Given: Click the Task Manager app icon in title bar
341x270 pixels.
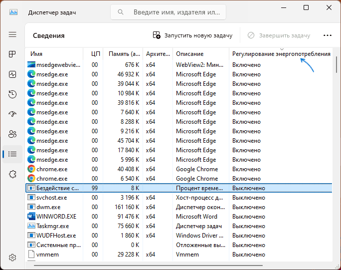Looking at the screenshot, I should pyautogui.click(x=13, y=12).
